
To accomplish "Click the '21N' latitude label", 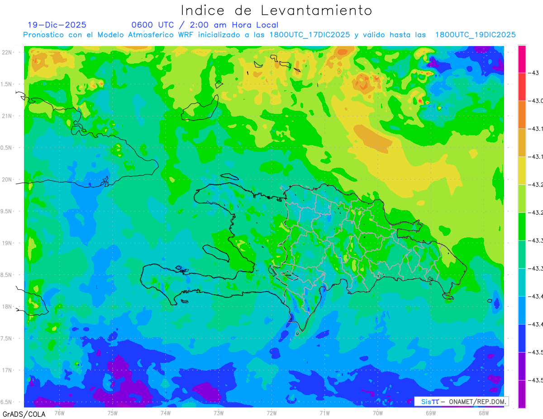I will coord(7,116).
